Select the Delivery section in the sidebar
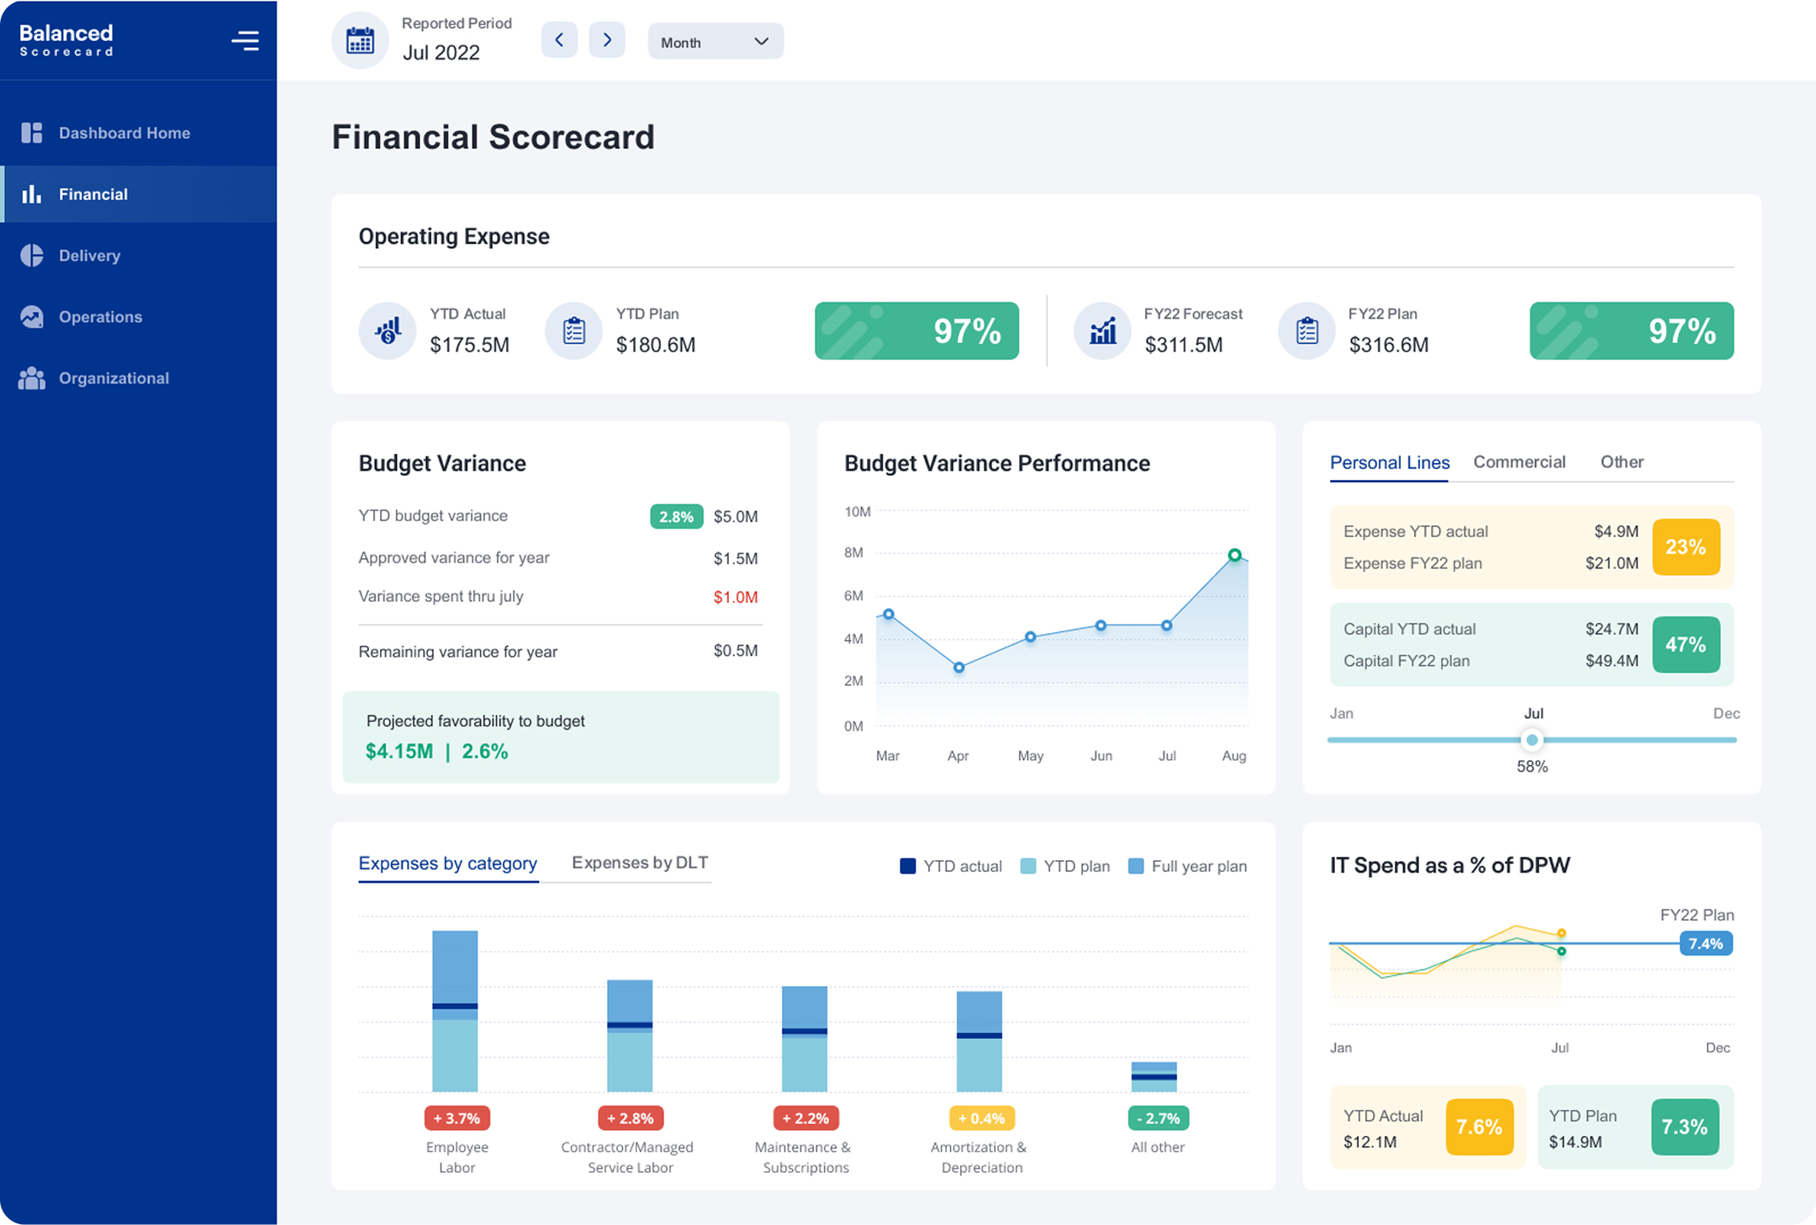This screenshot has width=1816, height=1225. pyautogui.click(x=89, y=255)
